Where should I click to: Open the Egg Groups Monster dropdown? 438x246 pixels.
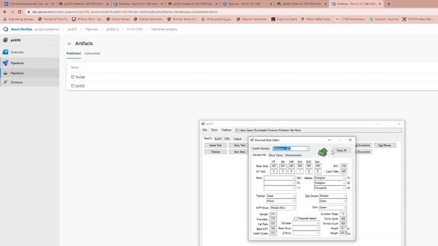coord(345,196)
